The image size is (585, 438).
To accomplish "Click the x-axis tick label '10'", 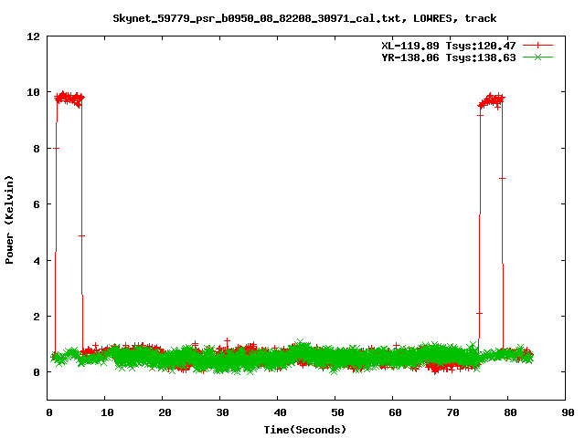I will [x=107, y=412].
